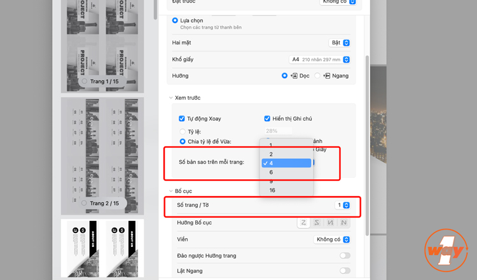The image size is (477, 280).
Task: Select the Tỷ lệ radio button
Action: click(x=183, y=131)
